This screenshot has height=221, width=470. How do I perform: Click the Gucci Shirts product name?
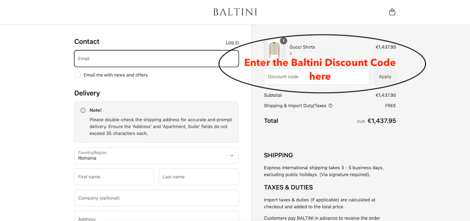tap(302, 47)
